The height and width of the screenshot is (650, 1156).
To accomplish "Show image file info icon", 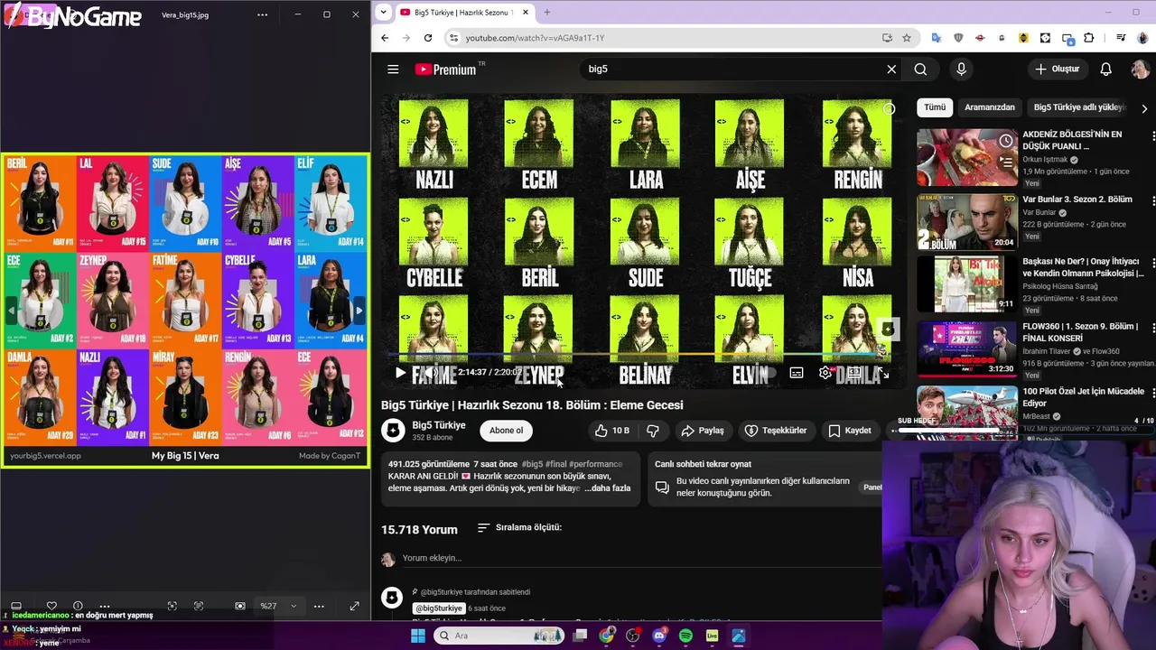I will [x=78, y=606].
